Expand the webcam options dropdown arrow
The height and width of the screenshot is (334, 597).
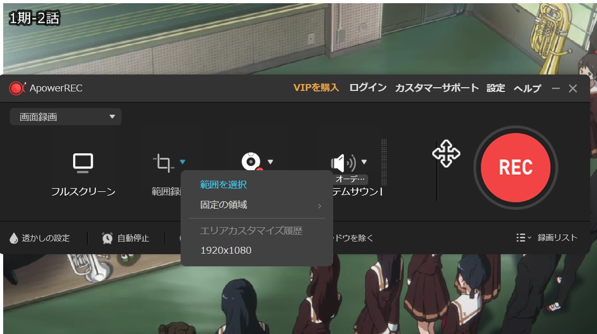click(x=270, y=162)
